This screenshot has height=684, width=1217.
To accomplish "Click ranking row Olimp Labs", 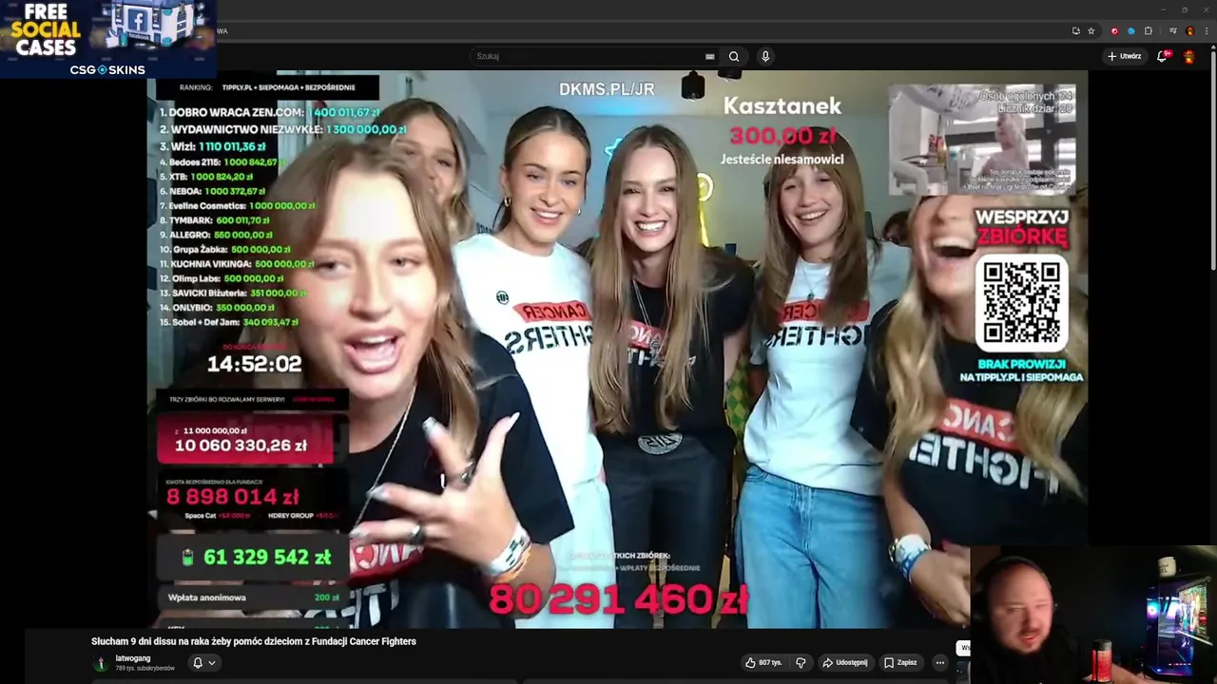I will (x=222, y=278).
